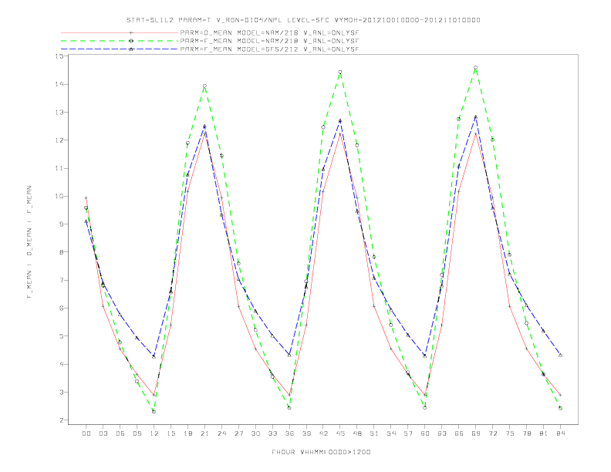Click the blue triangle point at hour 36
Screen dimensions: 611x472
pyautogui.click(x=289, y=356)
